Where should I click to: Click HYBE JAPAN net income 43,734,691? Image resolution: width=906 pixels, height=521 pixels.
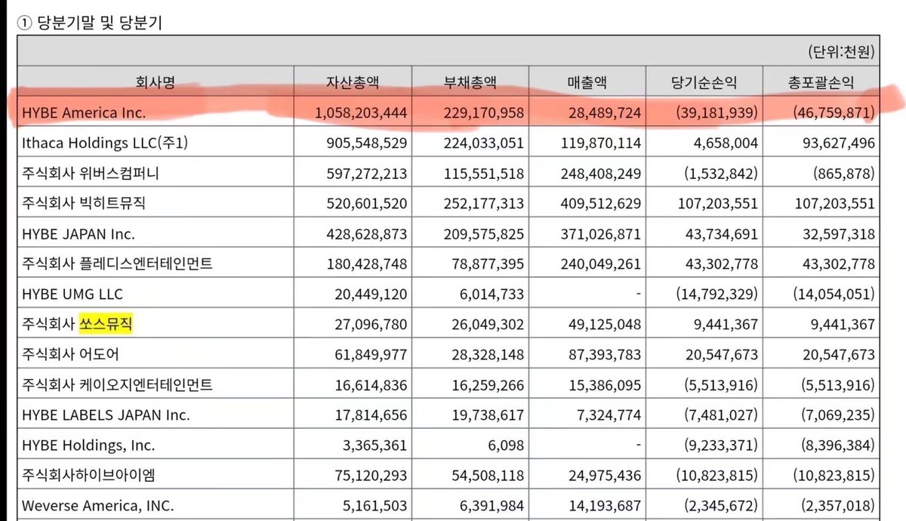click(720, 234)
